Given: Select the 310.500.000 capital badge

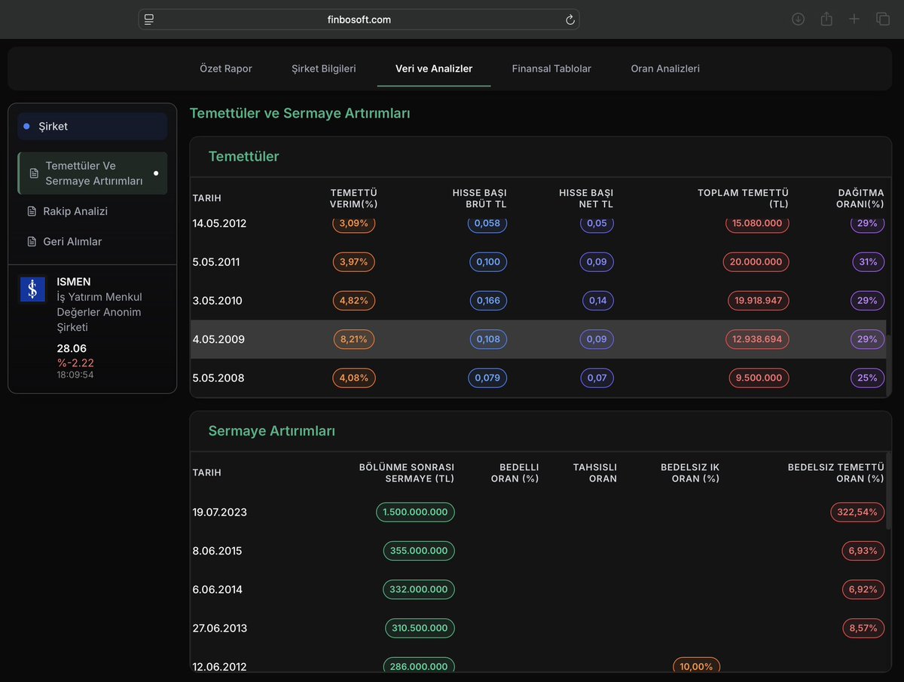Looking at the screenshot, I should click(x=420, y=628).
